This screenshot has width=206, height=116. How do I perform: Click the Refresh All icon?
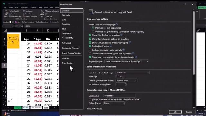point(42,12)
